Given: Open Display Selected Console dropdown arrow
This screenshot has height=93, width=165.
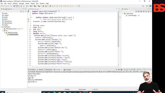Looking at the screenshot, I should coord(142,69).
